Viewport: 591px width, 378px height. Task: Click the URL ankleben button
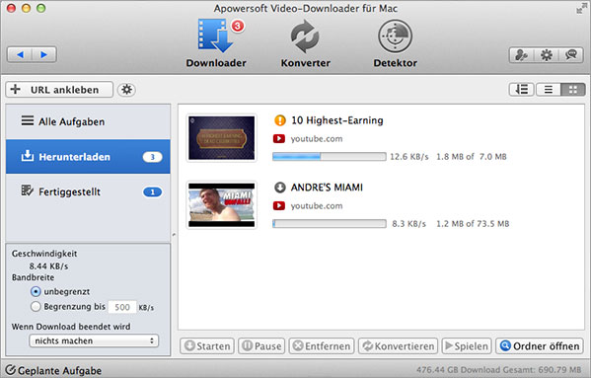click(x=59, y=90)
